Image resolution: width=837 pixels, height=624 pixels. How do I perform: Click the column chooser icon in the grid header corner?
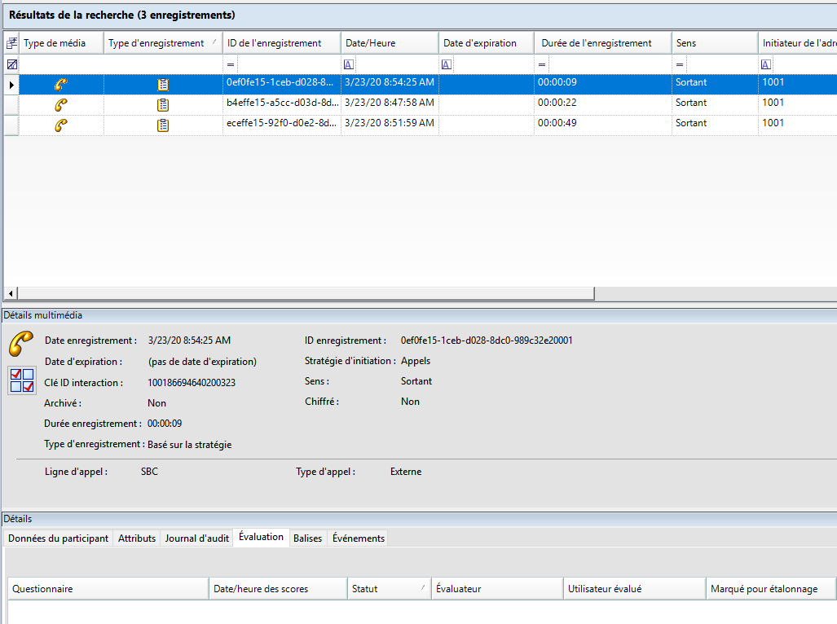pos(11,43)
